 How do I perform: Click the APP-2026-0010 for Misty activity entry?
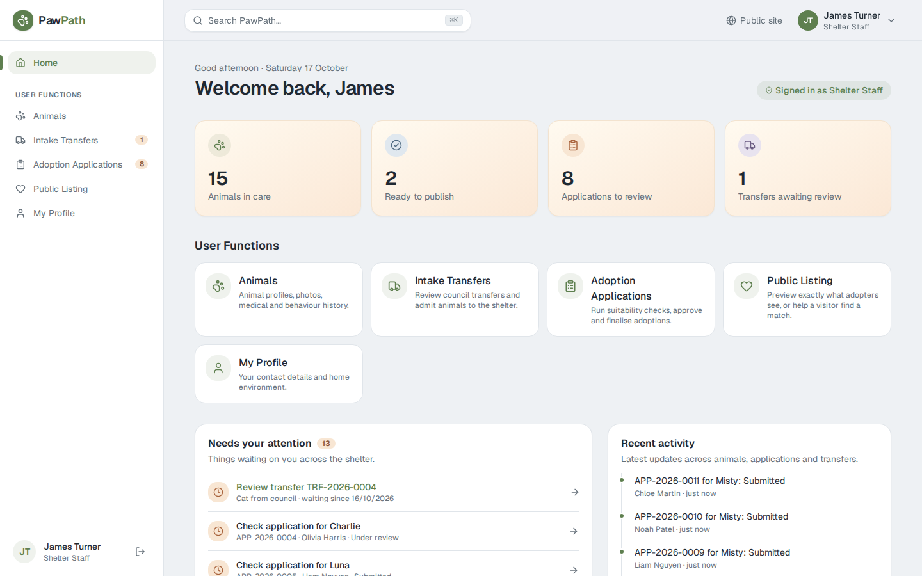click(x=711, y=522)
